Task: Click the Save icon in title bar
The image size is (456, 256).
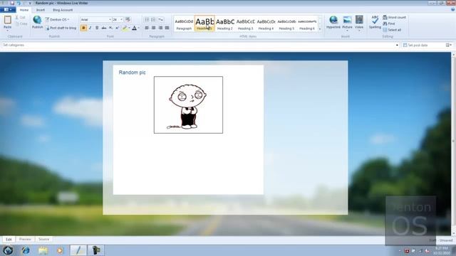Action: (12, 3)
